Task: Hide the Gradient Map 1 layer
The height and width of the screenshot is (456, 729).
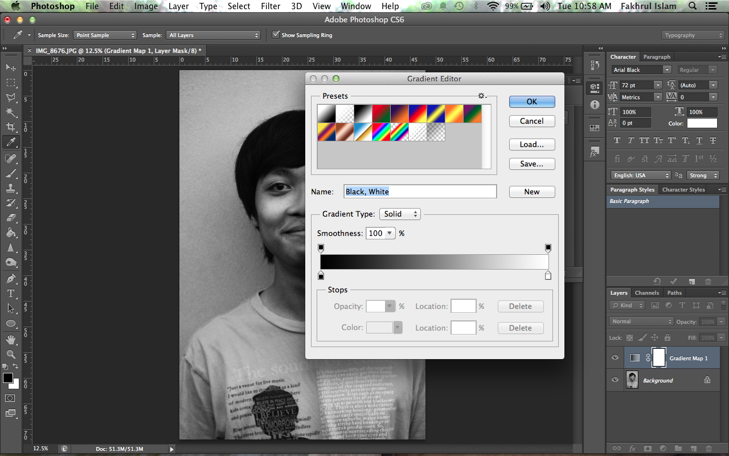Action: click(615, 358)
